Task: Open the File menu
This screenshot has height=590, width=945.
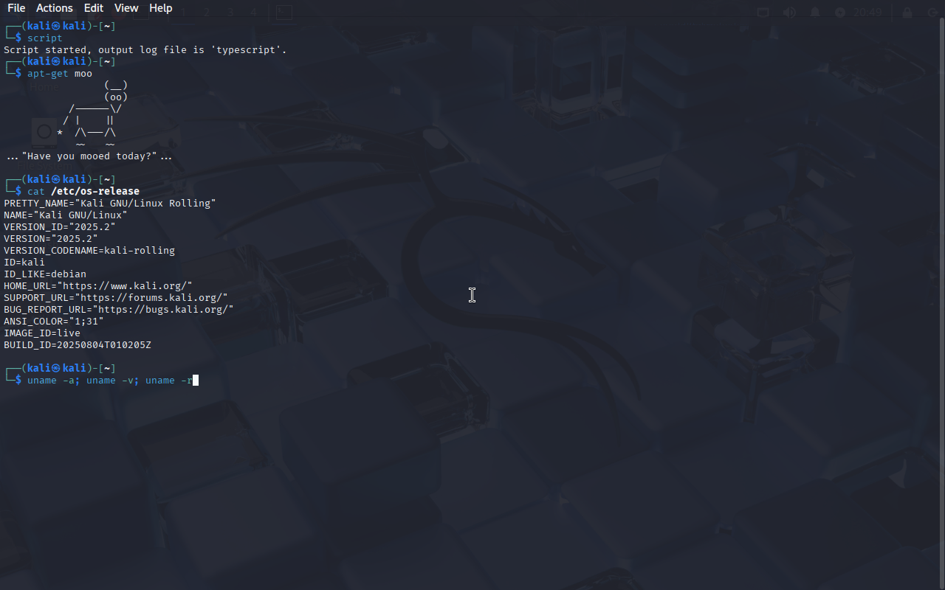Action: (16, 8)
